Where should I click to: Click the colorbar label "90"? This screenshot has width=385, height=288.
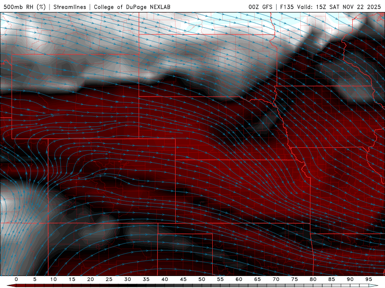point(350,279)
